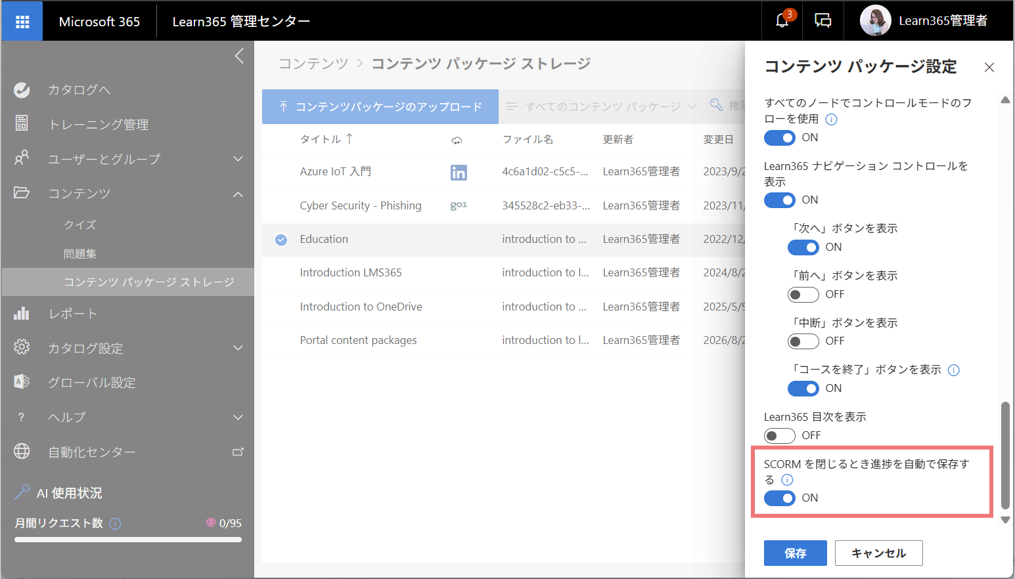Screen dimensions: 1015x579
Task: Click the カタログへ checkmark icon
Action: [x=22, y=90]
